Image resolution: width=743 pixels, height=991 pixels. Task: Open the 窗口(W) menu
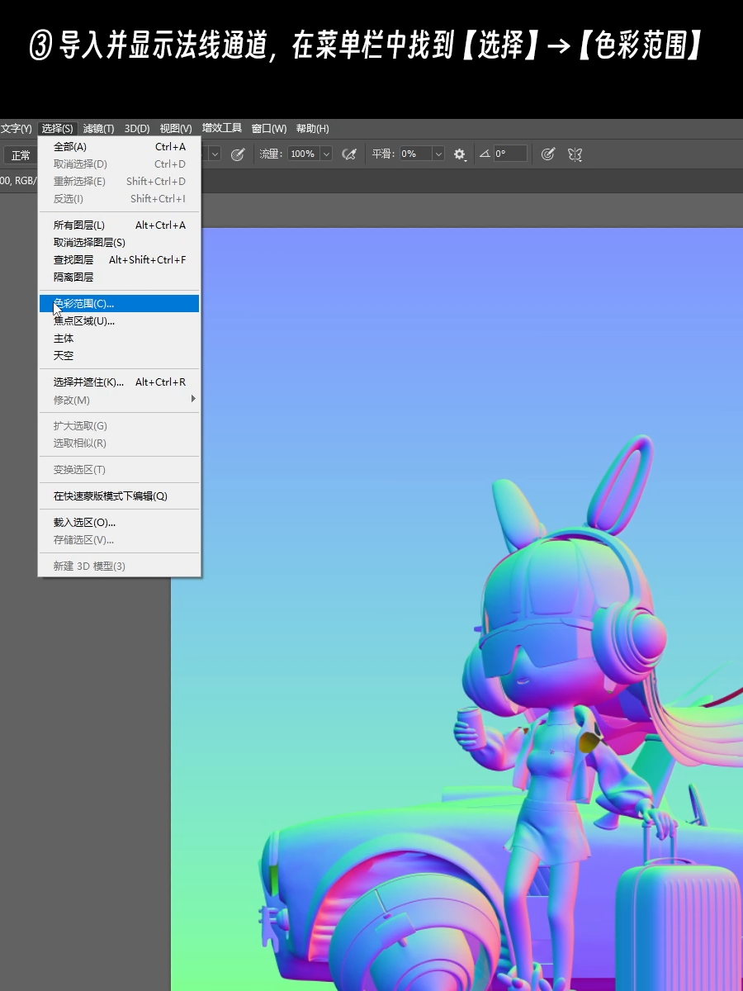pyautogui.click(x=269, y=129)
